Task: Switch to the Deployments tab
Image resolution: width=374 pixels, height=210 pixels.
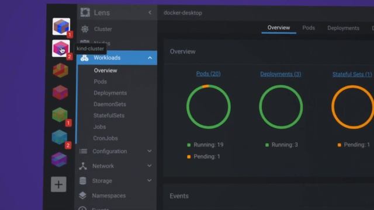Action: (x=343, y=28)
